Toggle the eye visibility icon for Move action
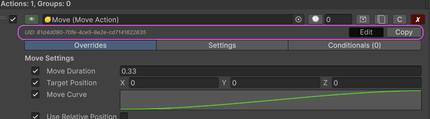Viewport: 430px width, 119px height. [32, 20]
